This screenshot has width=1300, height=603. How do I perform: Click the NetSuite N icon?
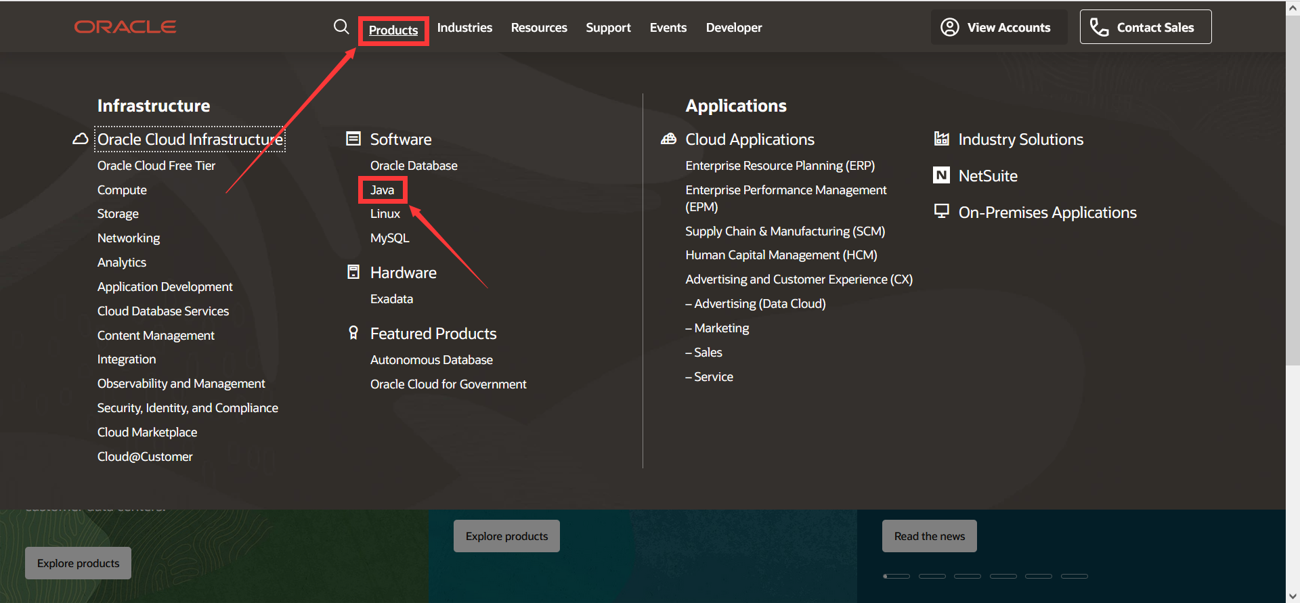click(941, 175)
